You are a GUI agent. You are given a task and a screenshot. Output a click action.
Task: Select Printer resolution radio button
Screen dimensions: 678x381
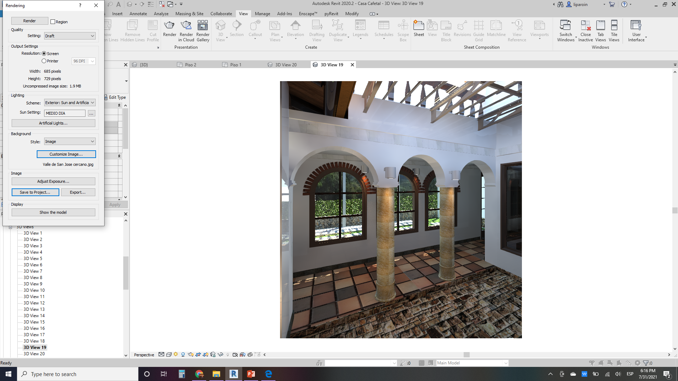(44, 61)
